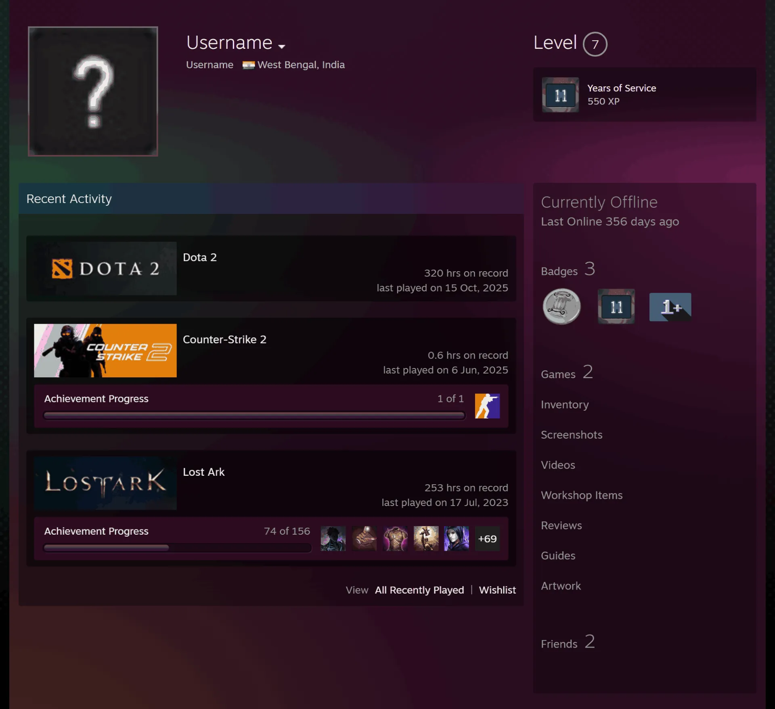Open second Lost Ark achievement icon with hand
This screenshot has width=775, height=709.
pos(364,538)
